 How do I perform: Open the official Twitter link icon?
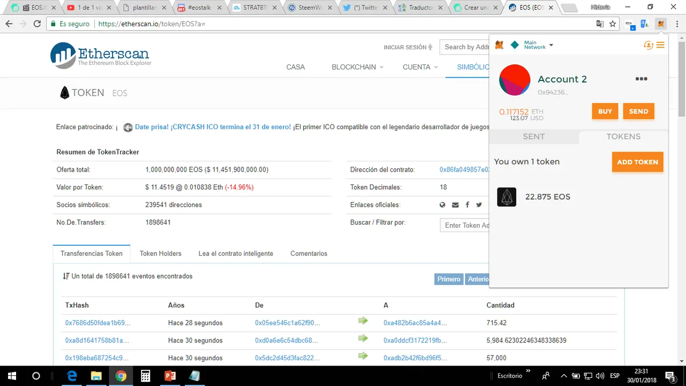(479, 205)
